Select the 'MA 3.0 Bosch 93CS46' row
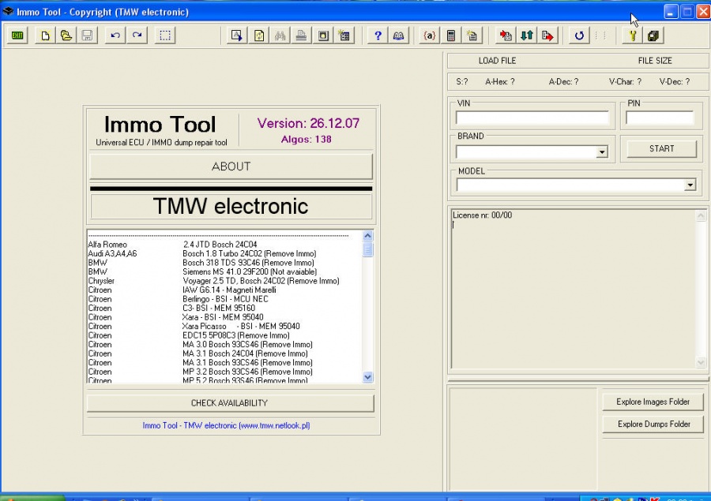The height and width of the screenshot is (501, 711). click(x=224, y=344)
